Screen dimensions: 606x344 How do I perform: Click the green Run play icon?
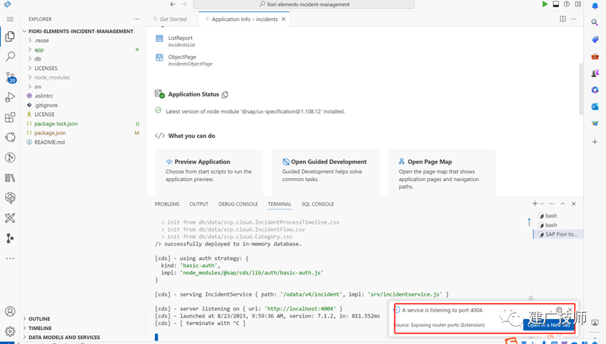click(x=545, y=4)
